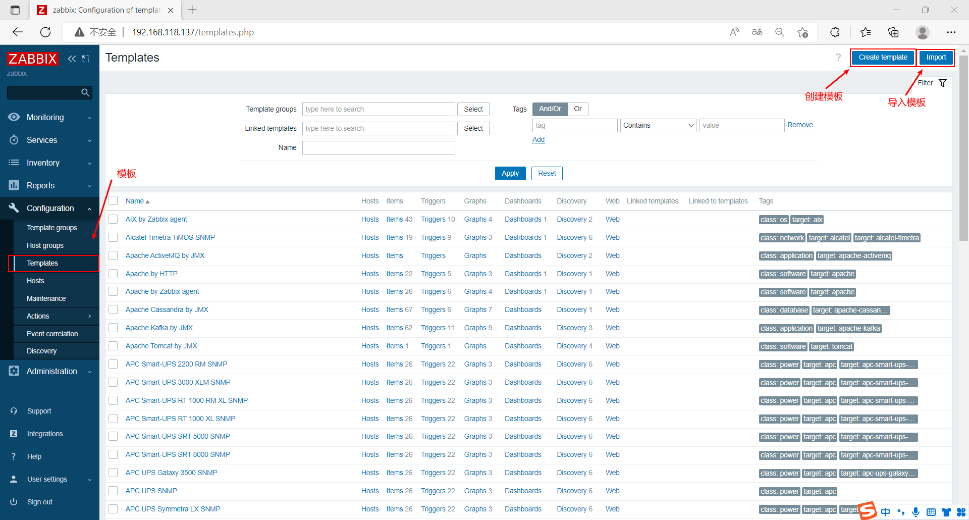The width and height of the screenshot is (969, 520).
Task: Open Template groups menu item
Action: [52, 228]
